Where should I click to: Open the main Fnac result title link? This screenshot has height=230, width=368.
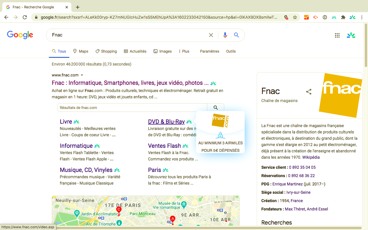coord(130,83)
